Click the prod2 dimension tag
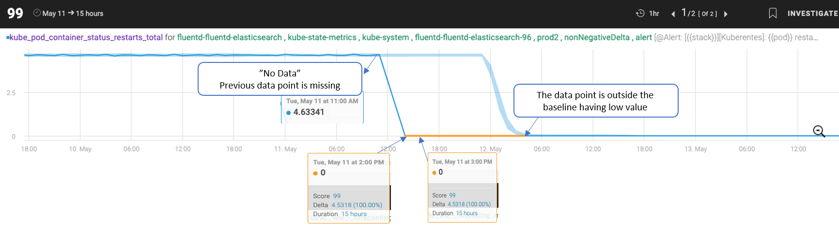This screenshot has height=225, width=839. (x=548, y=37)
